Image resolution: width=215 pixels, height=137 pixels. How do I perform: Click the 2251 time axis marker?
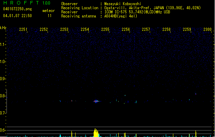pyautogui.click(x=23, y=29)
